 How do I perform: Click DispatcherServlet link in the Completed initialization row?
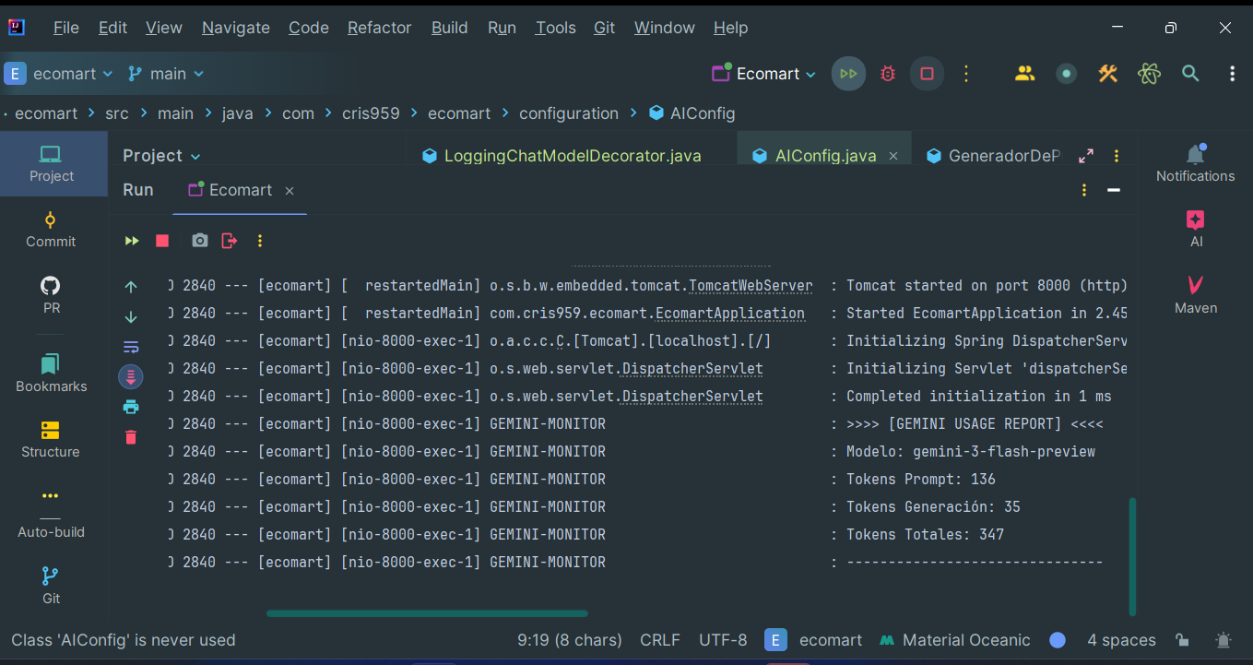pyautogui.click(x=692, y=397)
